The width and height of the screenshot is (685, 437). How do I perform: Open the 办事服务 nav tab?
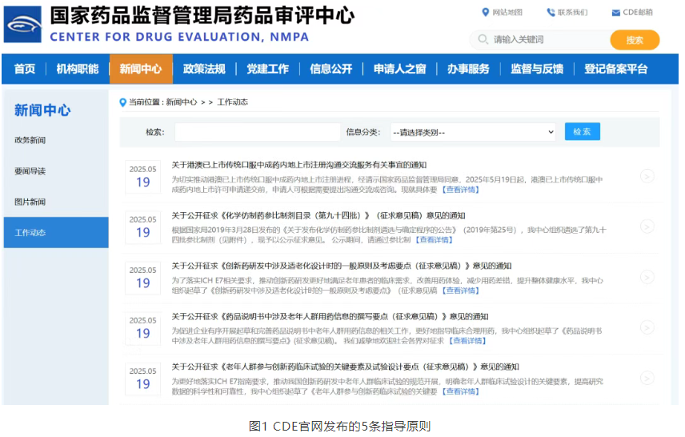click(468, 69)
